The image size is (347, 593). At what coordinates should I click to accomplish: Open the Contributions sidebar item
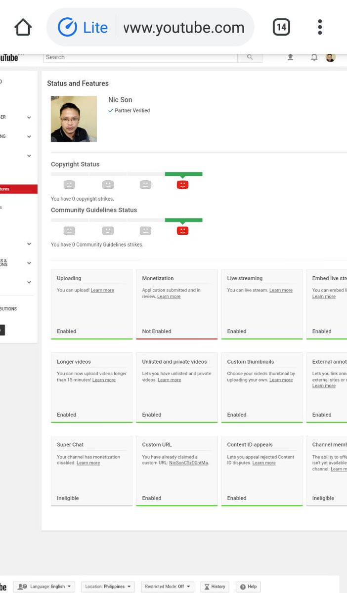tap(8, 309)
